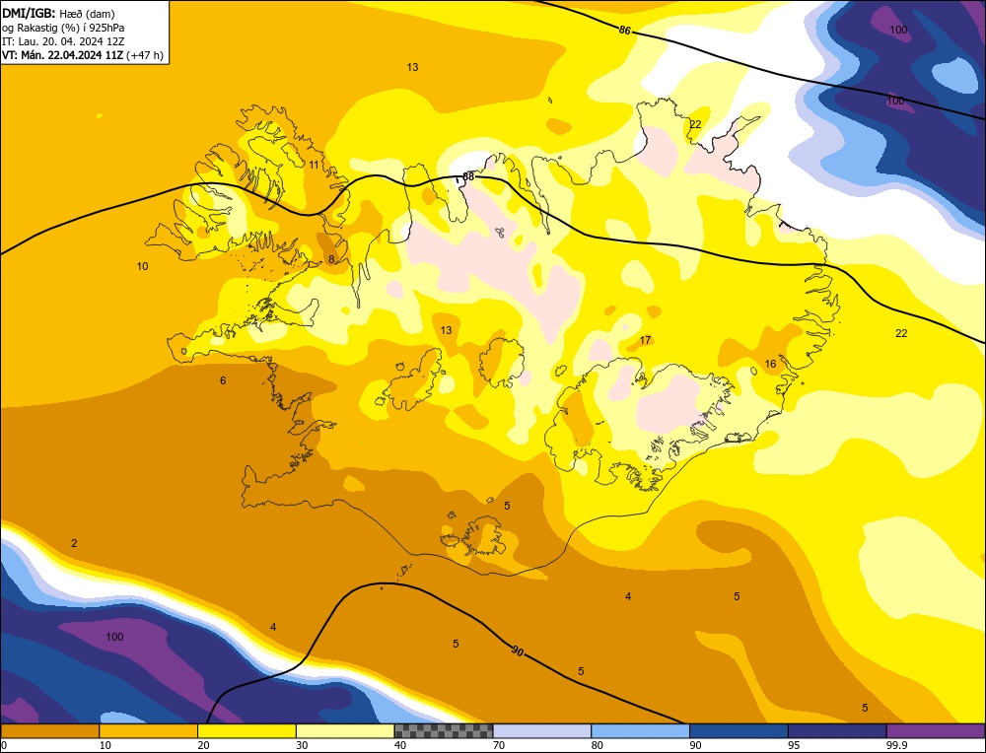Click the humidity value '11' on the map
Screen dimensions: 986x753
click(x=315, y=166)
